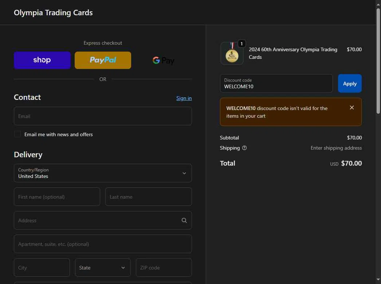Click the item quantity badge showing 1

coord(241,44)
